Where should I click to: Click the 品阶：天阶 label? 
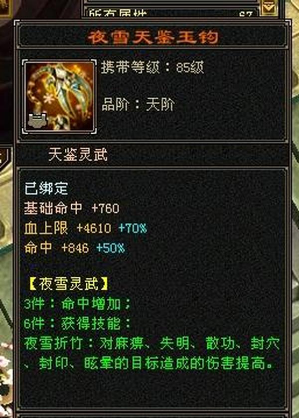coord(138,104)
